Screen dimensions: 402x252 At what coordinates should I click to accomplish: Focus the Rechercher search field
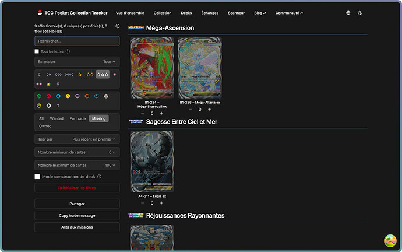point(77,41)
